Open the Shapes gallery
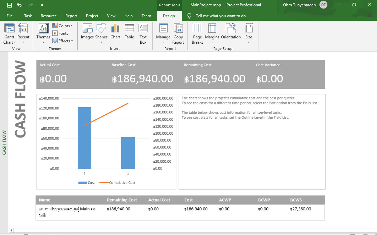 (101, 33)
